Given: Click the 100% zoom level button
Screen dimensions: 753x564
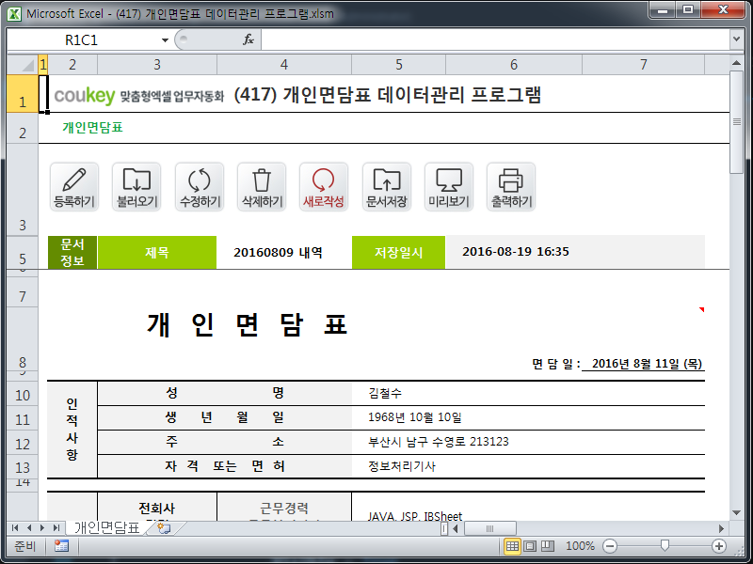Looking at the screenshot, I should 580,546.
